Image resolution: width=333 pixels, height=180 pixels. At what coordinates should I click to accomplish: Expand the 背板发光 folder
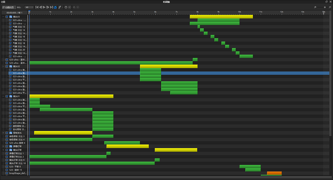point(3,133)
